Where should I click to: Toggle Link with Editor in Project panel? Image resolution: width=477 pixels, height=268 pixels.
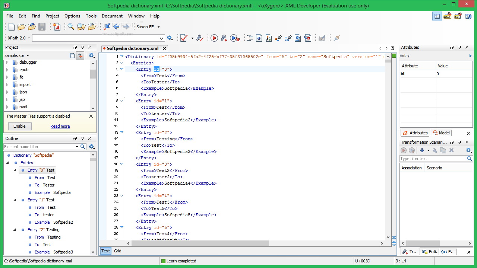point(80,55)
